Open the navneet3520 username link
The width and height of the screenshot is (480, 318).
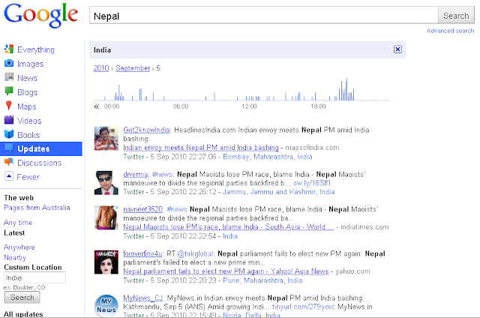[142, 209]
